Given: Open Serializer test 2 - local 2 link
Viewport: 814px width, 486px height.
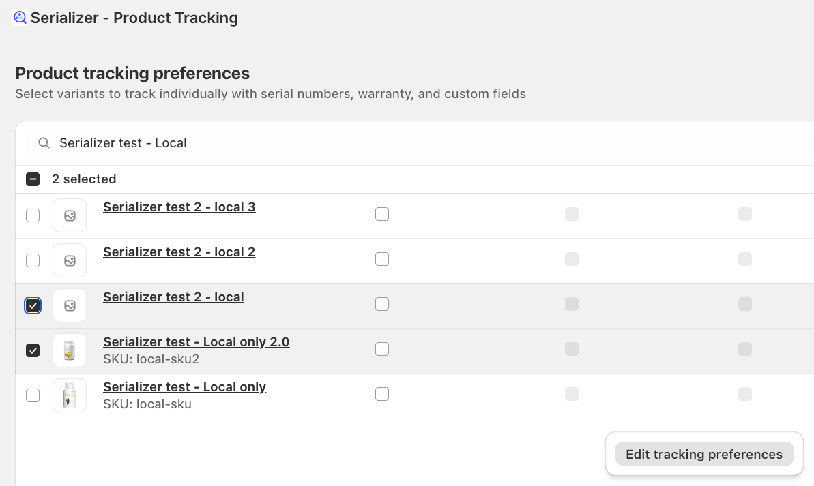Looking at the screenshot, I should [179, 252].
